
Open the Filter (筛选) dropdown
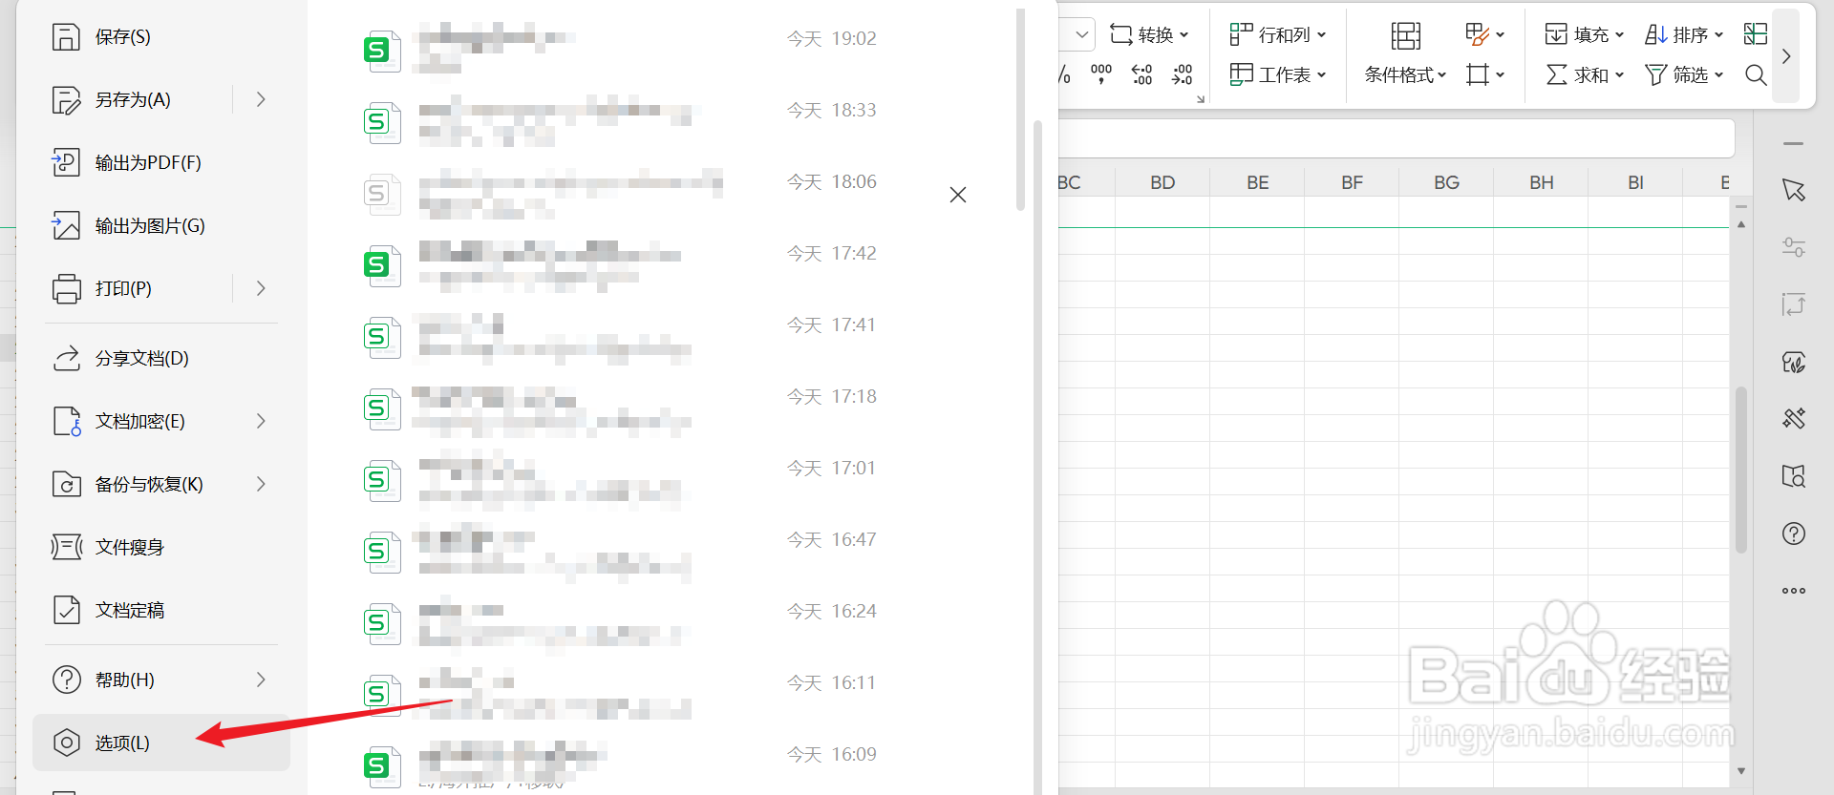click(x=1684, y=74)
